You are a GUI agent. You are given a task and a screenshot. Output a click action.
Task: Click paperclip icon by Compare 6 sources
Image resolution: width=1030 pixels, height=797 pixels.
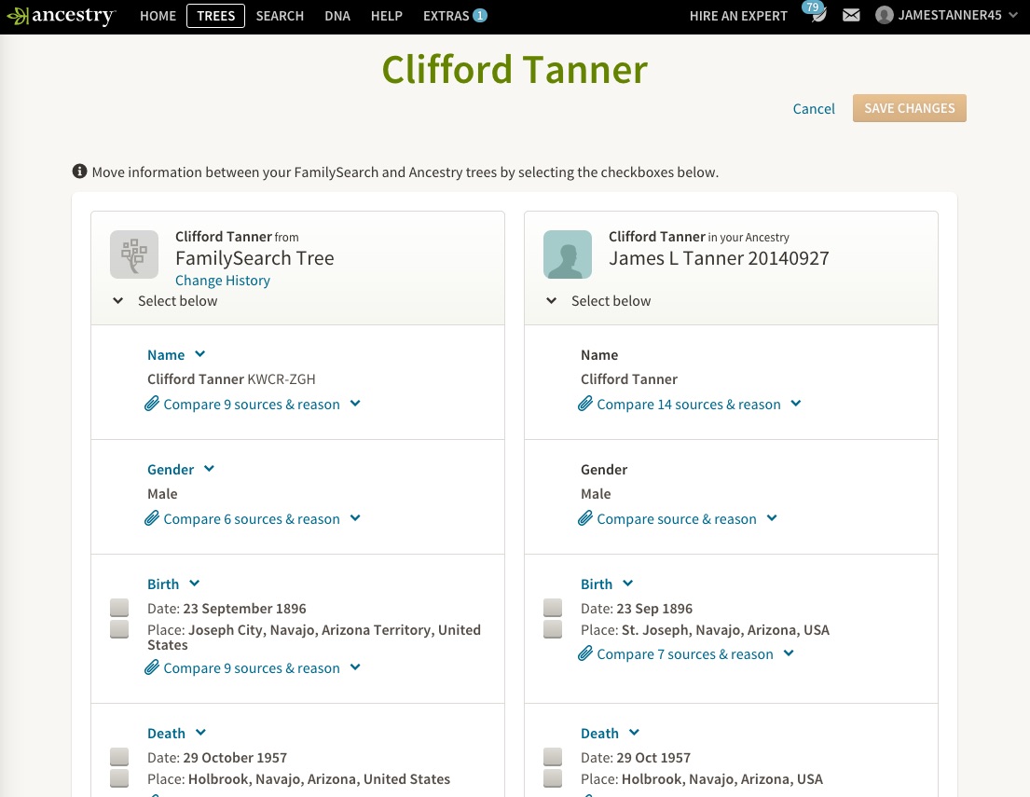[x=152, y=518]
